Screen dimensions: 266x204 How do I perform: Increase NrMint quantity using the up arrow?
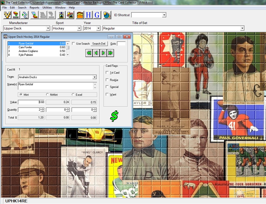coord(68,109)
